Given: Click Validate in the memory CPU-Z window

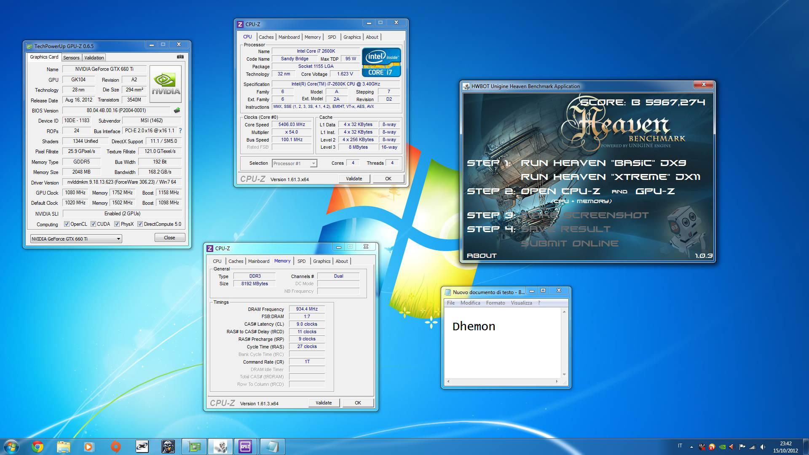Looking at the screenshot, I should (324, 403).
